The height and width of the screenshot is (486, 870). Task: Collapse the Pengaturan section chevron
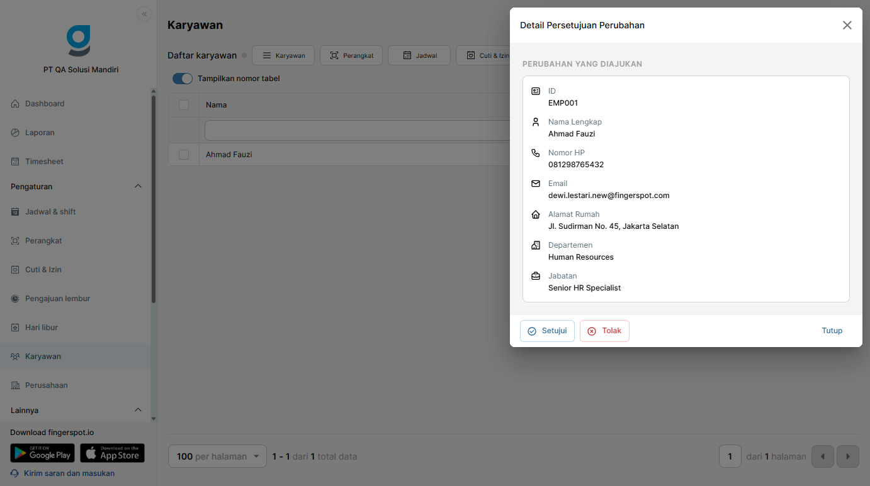tap(138, 187)
